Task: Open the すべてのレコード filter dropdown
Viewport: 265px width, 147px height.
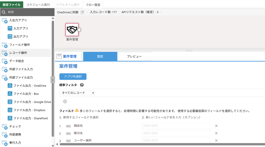Action: [78, 93]
